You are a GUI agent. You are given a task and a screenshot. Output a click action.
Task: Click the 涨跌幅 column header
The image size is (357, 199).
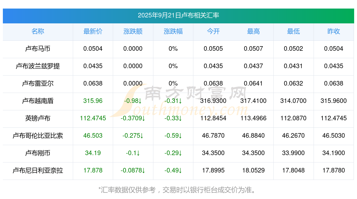[173, 31]
